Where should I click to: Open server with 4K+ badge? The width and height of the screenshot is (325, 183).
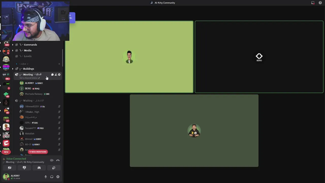(6, 76)
